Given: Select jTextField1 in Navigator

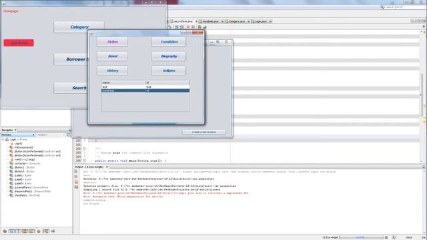Looking at the screenshot, I should tap(27, 195).
